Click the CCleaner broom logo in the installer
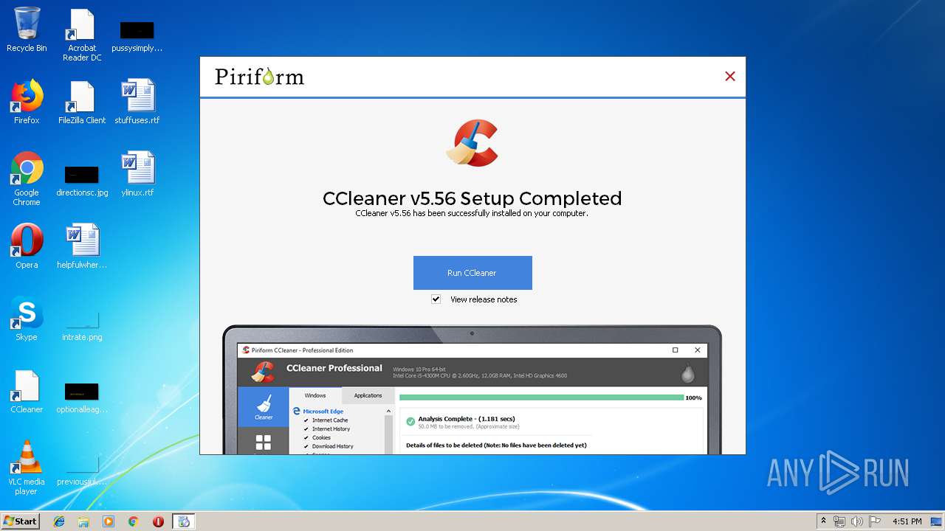Image resolution: width=945 pixels, height=531 pixels. 472,143
